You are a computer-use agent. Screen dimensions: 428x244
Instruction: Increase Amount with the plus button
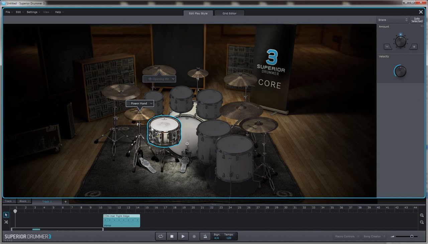pyautogui.click(x=414, y=47)
